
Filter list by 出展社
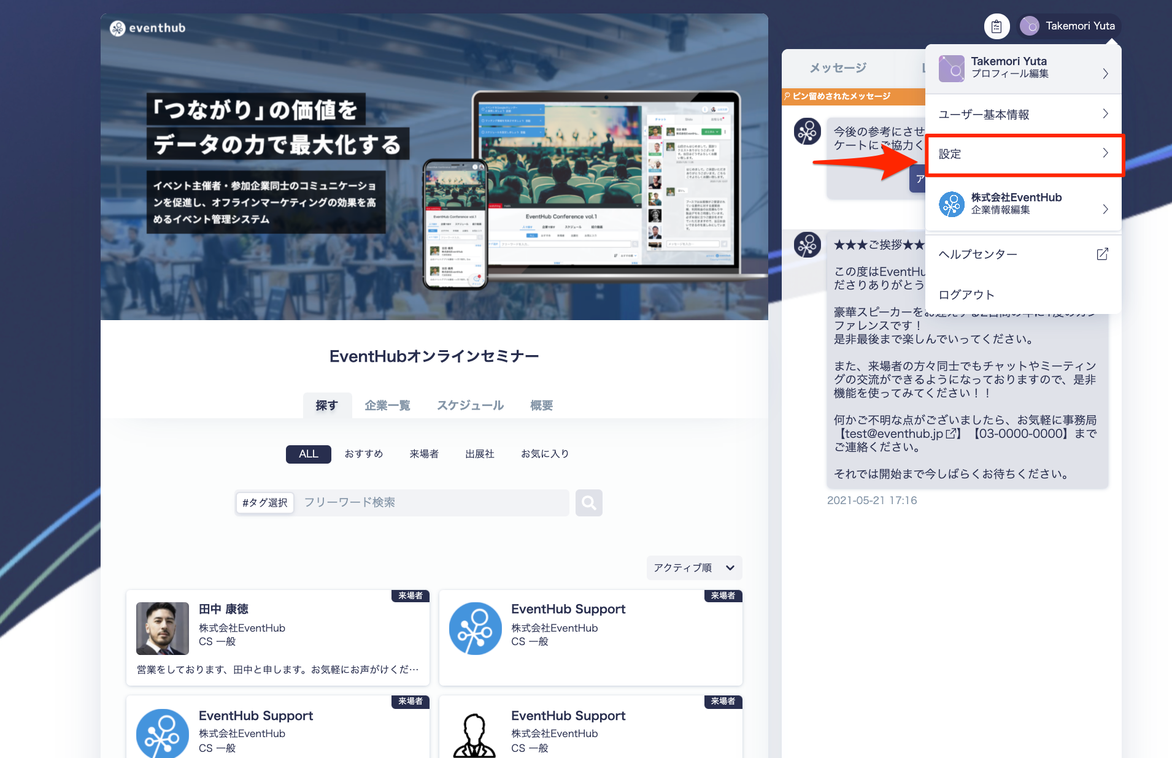[x=479, y=454]
